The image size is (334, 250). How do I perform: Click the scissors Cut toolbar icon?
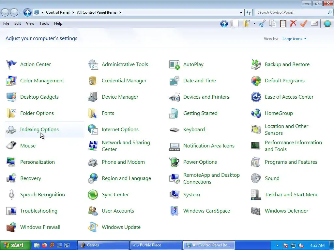pyautogui.click(x=263, y=23)
